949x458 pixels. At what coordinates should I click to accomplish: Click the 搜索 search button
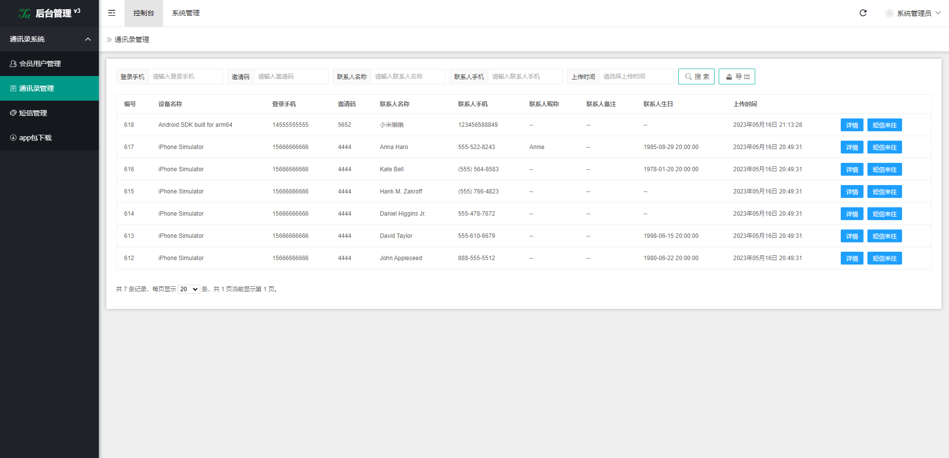point(696,76)
